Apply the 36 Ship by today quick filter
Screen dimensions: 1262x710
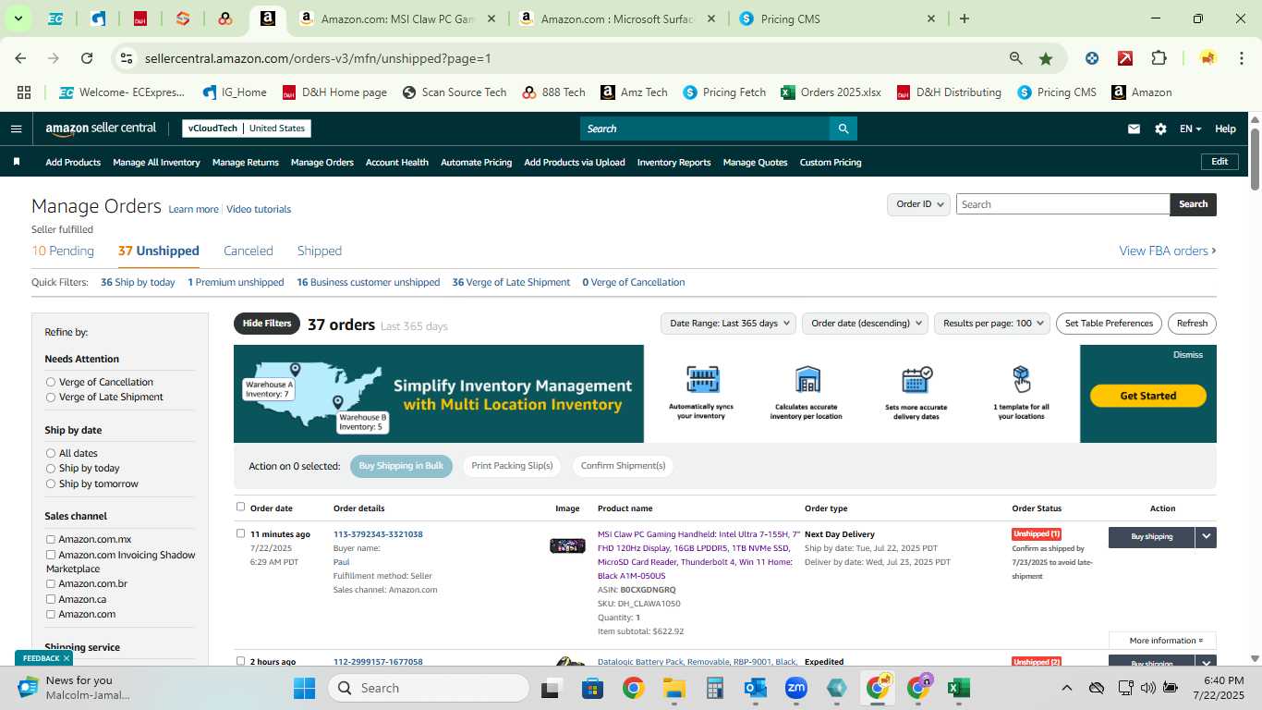138,282
